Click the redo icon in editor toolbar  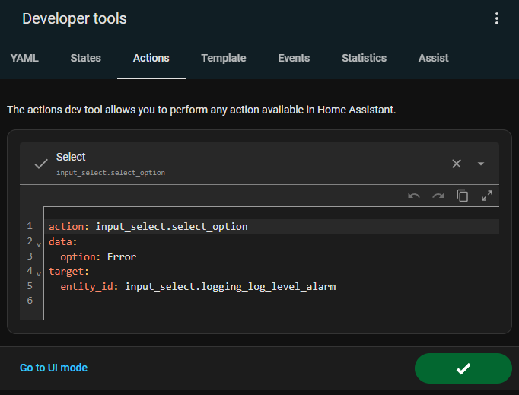pos(438,196)
